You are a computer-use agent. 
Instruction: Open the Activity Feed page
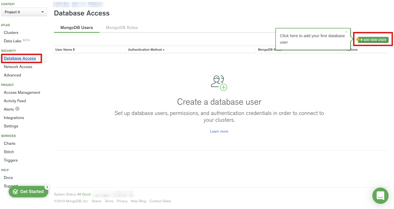click(15, 101)
